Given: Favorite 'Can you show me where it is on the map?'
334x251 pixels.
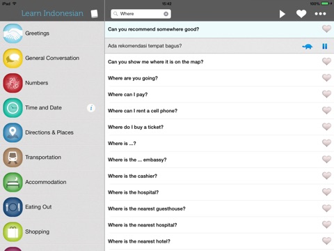Looking at the screenshot, I should click(x=326, y=61).
